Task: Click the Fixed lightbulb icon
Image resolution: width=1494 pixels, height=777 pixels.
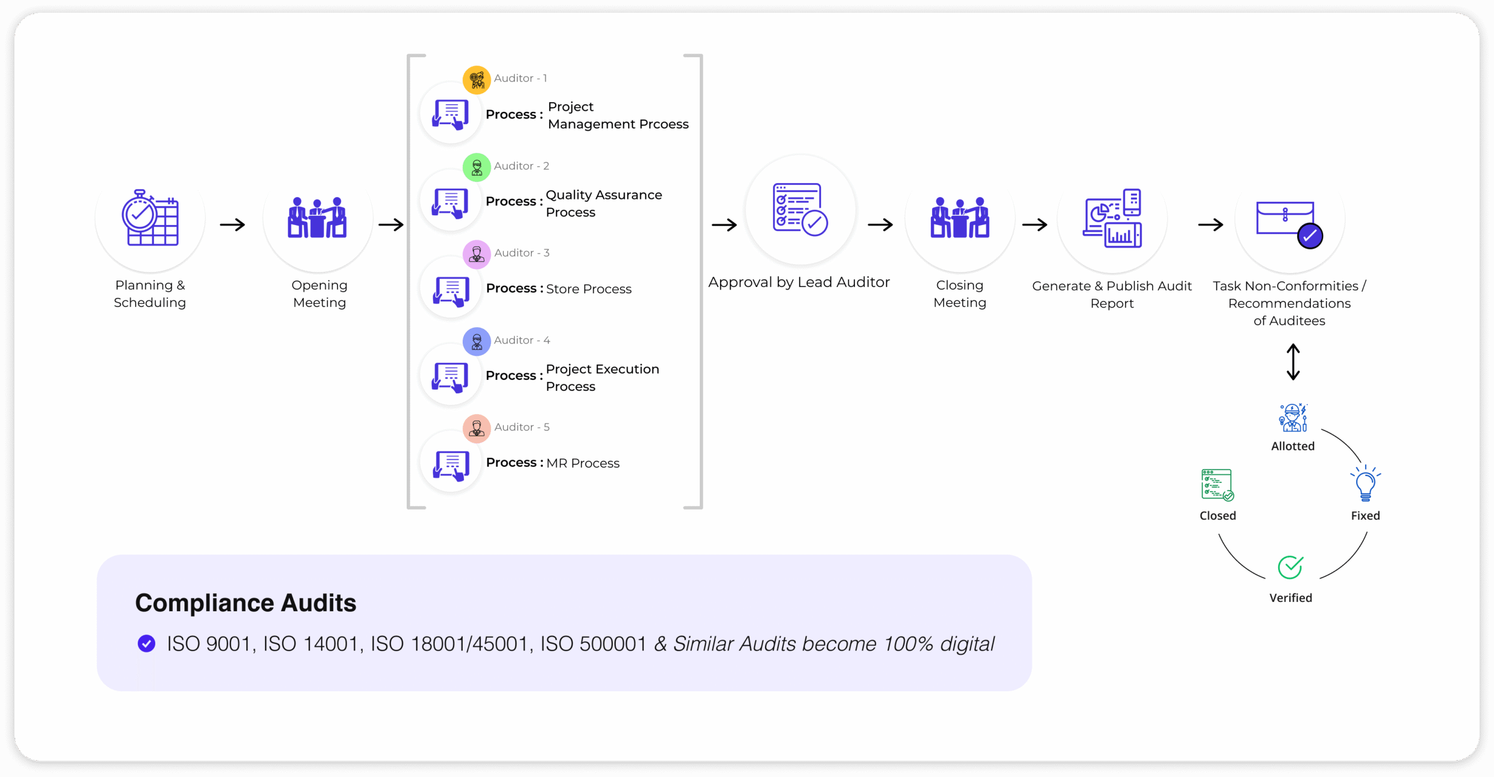Action: pyautogui.click(x=1366, y=484)
